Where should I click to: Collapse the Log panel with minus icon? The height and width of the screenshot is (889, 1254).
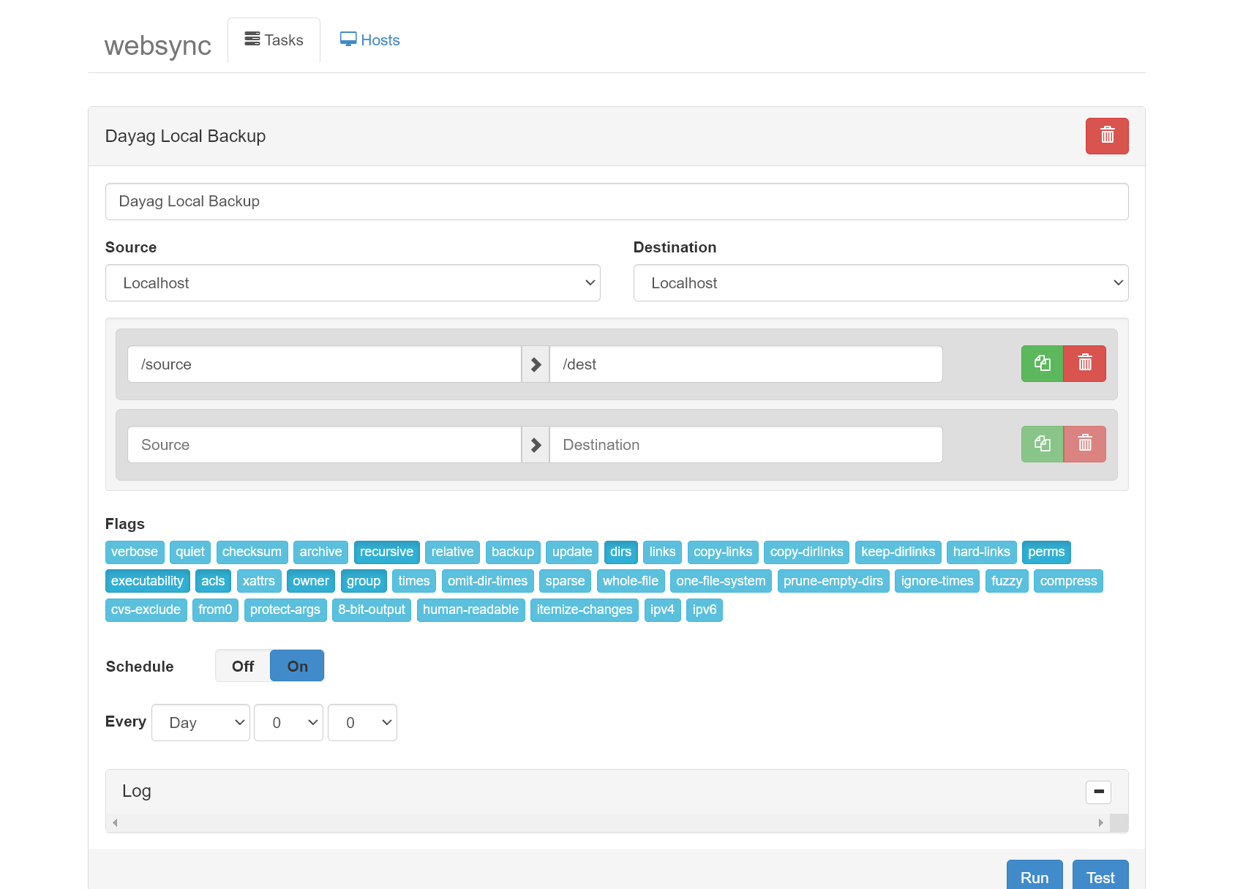[1098, 792]
